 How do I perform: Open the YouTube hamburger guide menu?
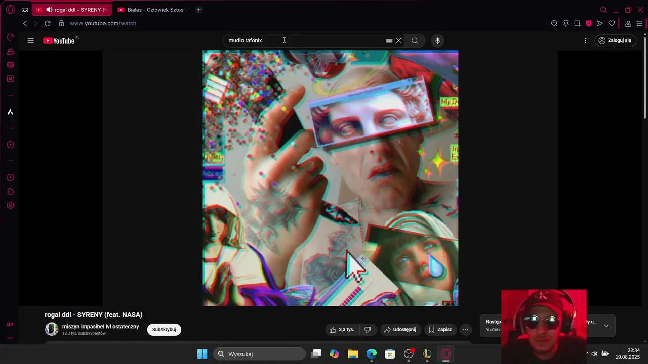click(x=30, y=40)
